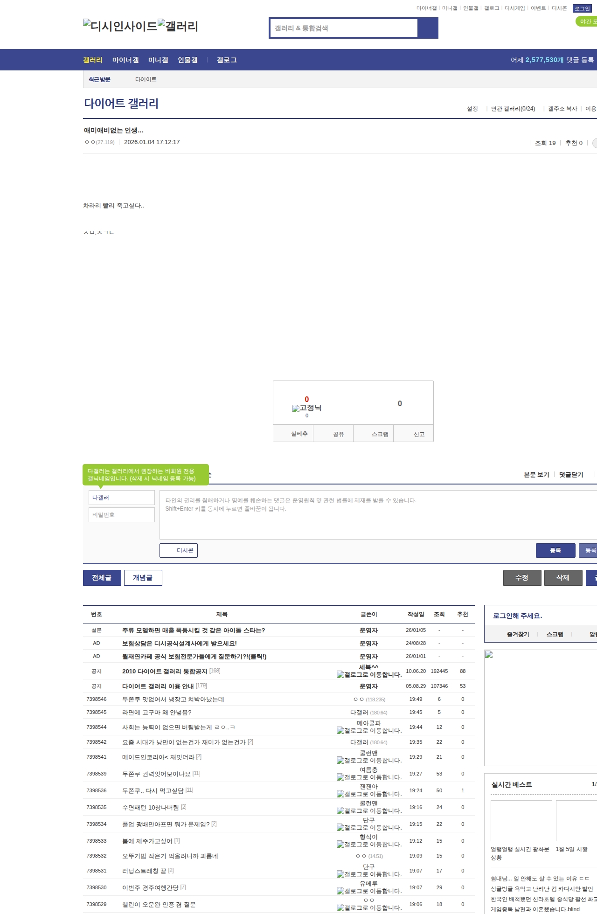
Task: Open 마이너갤 in the blue navigation bar
Action: [125, 60]
